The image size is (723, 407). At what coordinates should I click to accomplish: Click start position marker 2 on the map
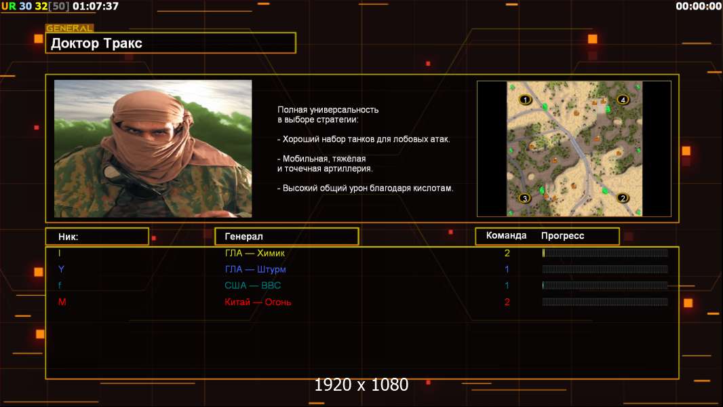point(623,198)
